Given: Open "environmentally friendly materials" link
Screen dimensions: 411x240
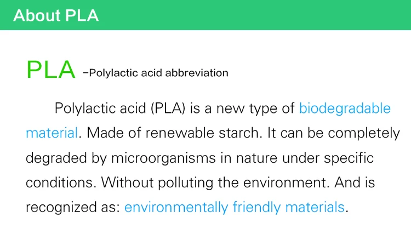Looking at the screenshot, I should (235, 207).
